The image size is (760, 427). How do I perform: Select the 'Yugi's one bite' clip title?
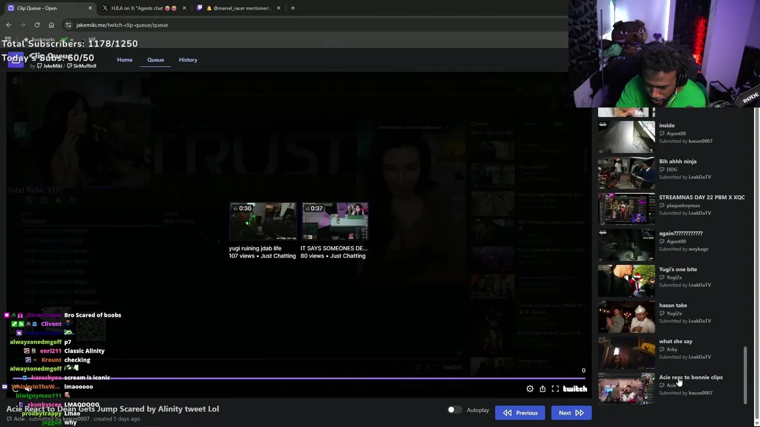[x=678, y=269]
